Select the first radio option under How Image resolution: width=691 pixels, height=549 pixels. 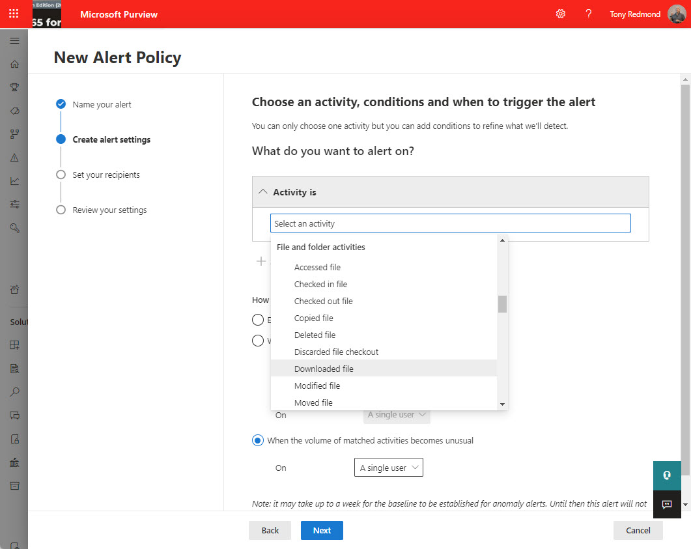coord(257,320)
